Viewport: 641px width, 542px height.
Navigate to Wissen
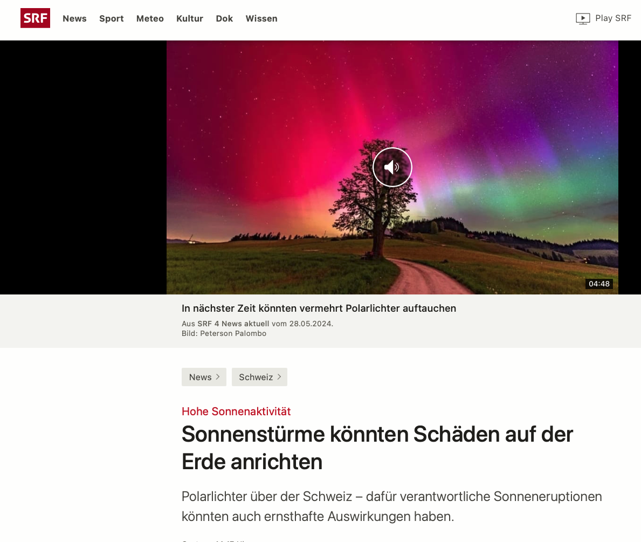coord(261,18)
